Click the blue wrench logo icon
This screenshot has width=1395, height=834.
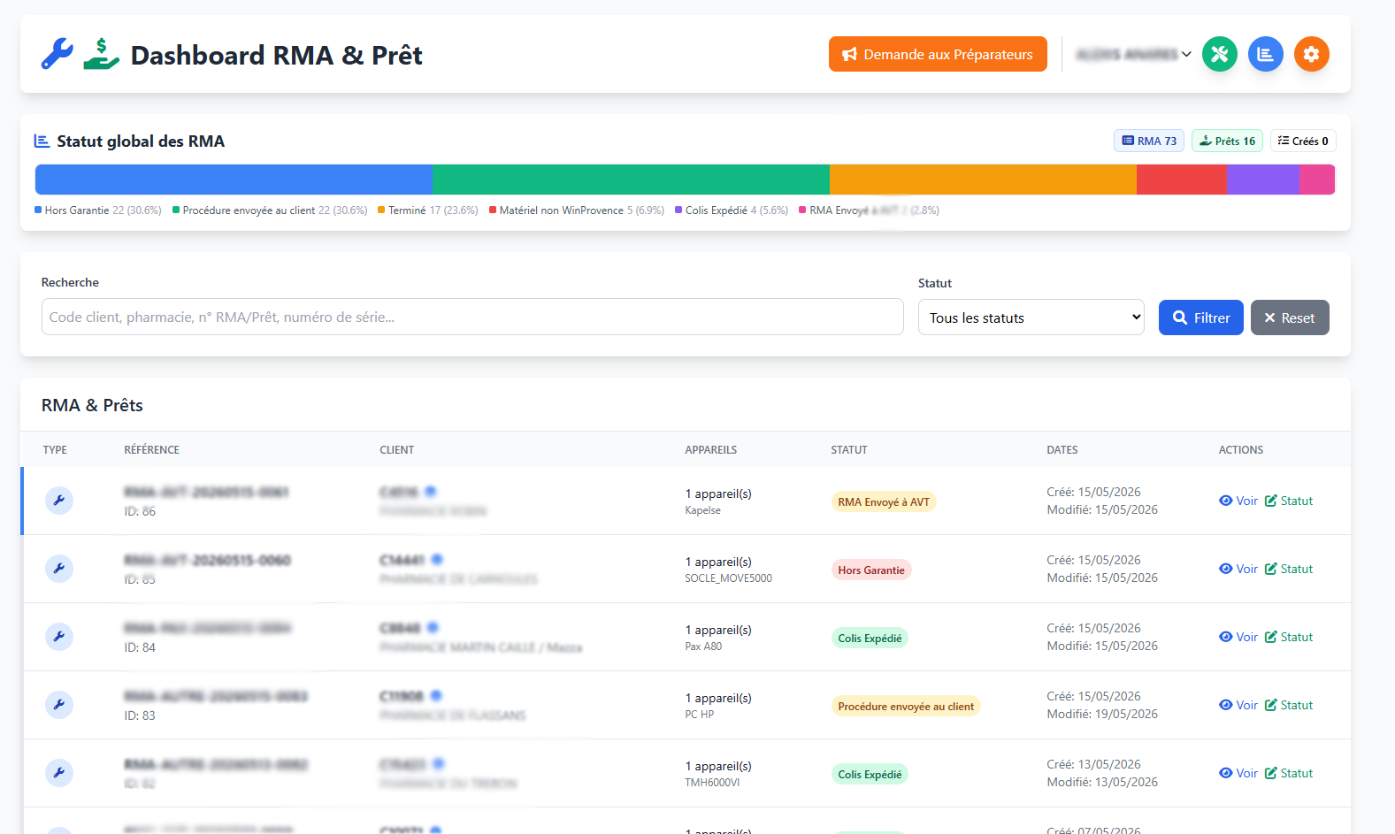point(57,54)
